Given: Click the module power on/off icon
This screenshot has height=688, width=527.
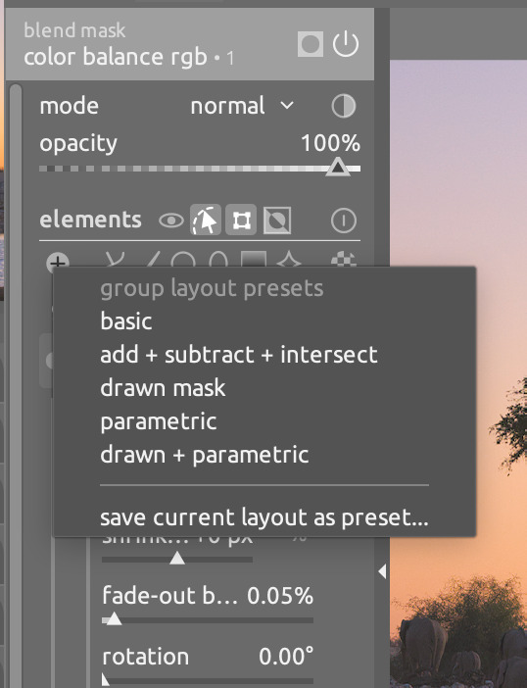Looking at the screenshot, I should 346,44.
